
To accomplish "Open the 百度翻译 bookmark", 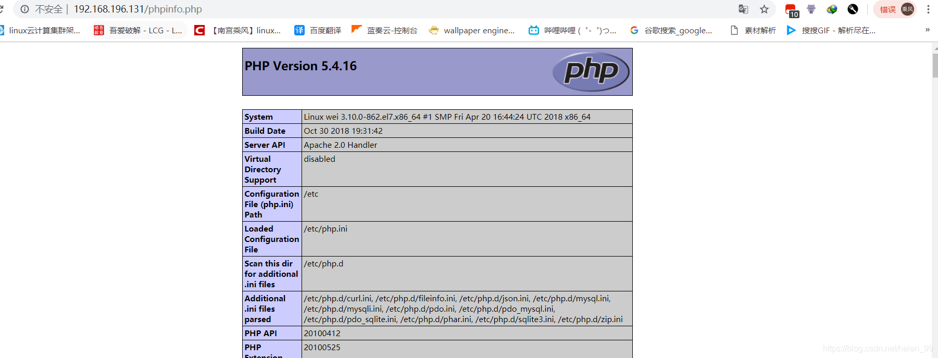I will click(318, 30).
